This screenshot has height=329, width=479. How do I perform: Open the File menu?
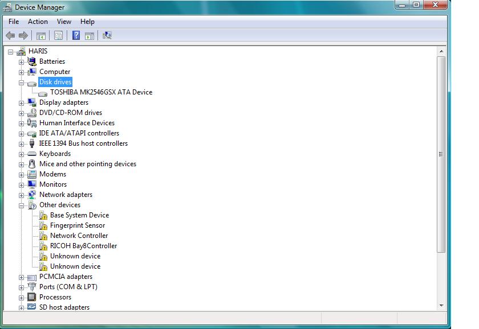(14, 22)
